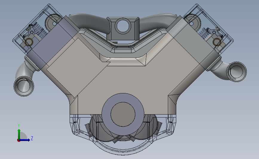The image size is (259, 159).
Task: Select the "Z" axis label
Action: 32,138
